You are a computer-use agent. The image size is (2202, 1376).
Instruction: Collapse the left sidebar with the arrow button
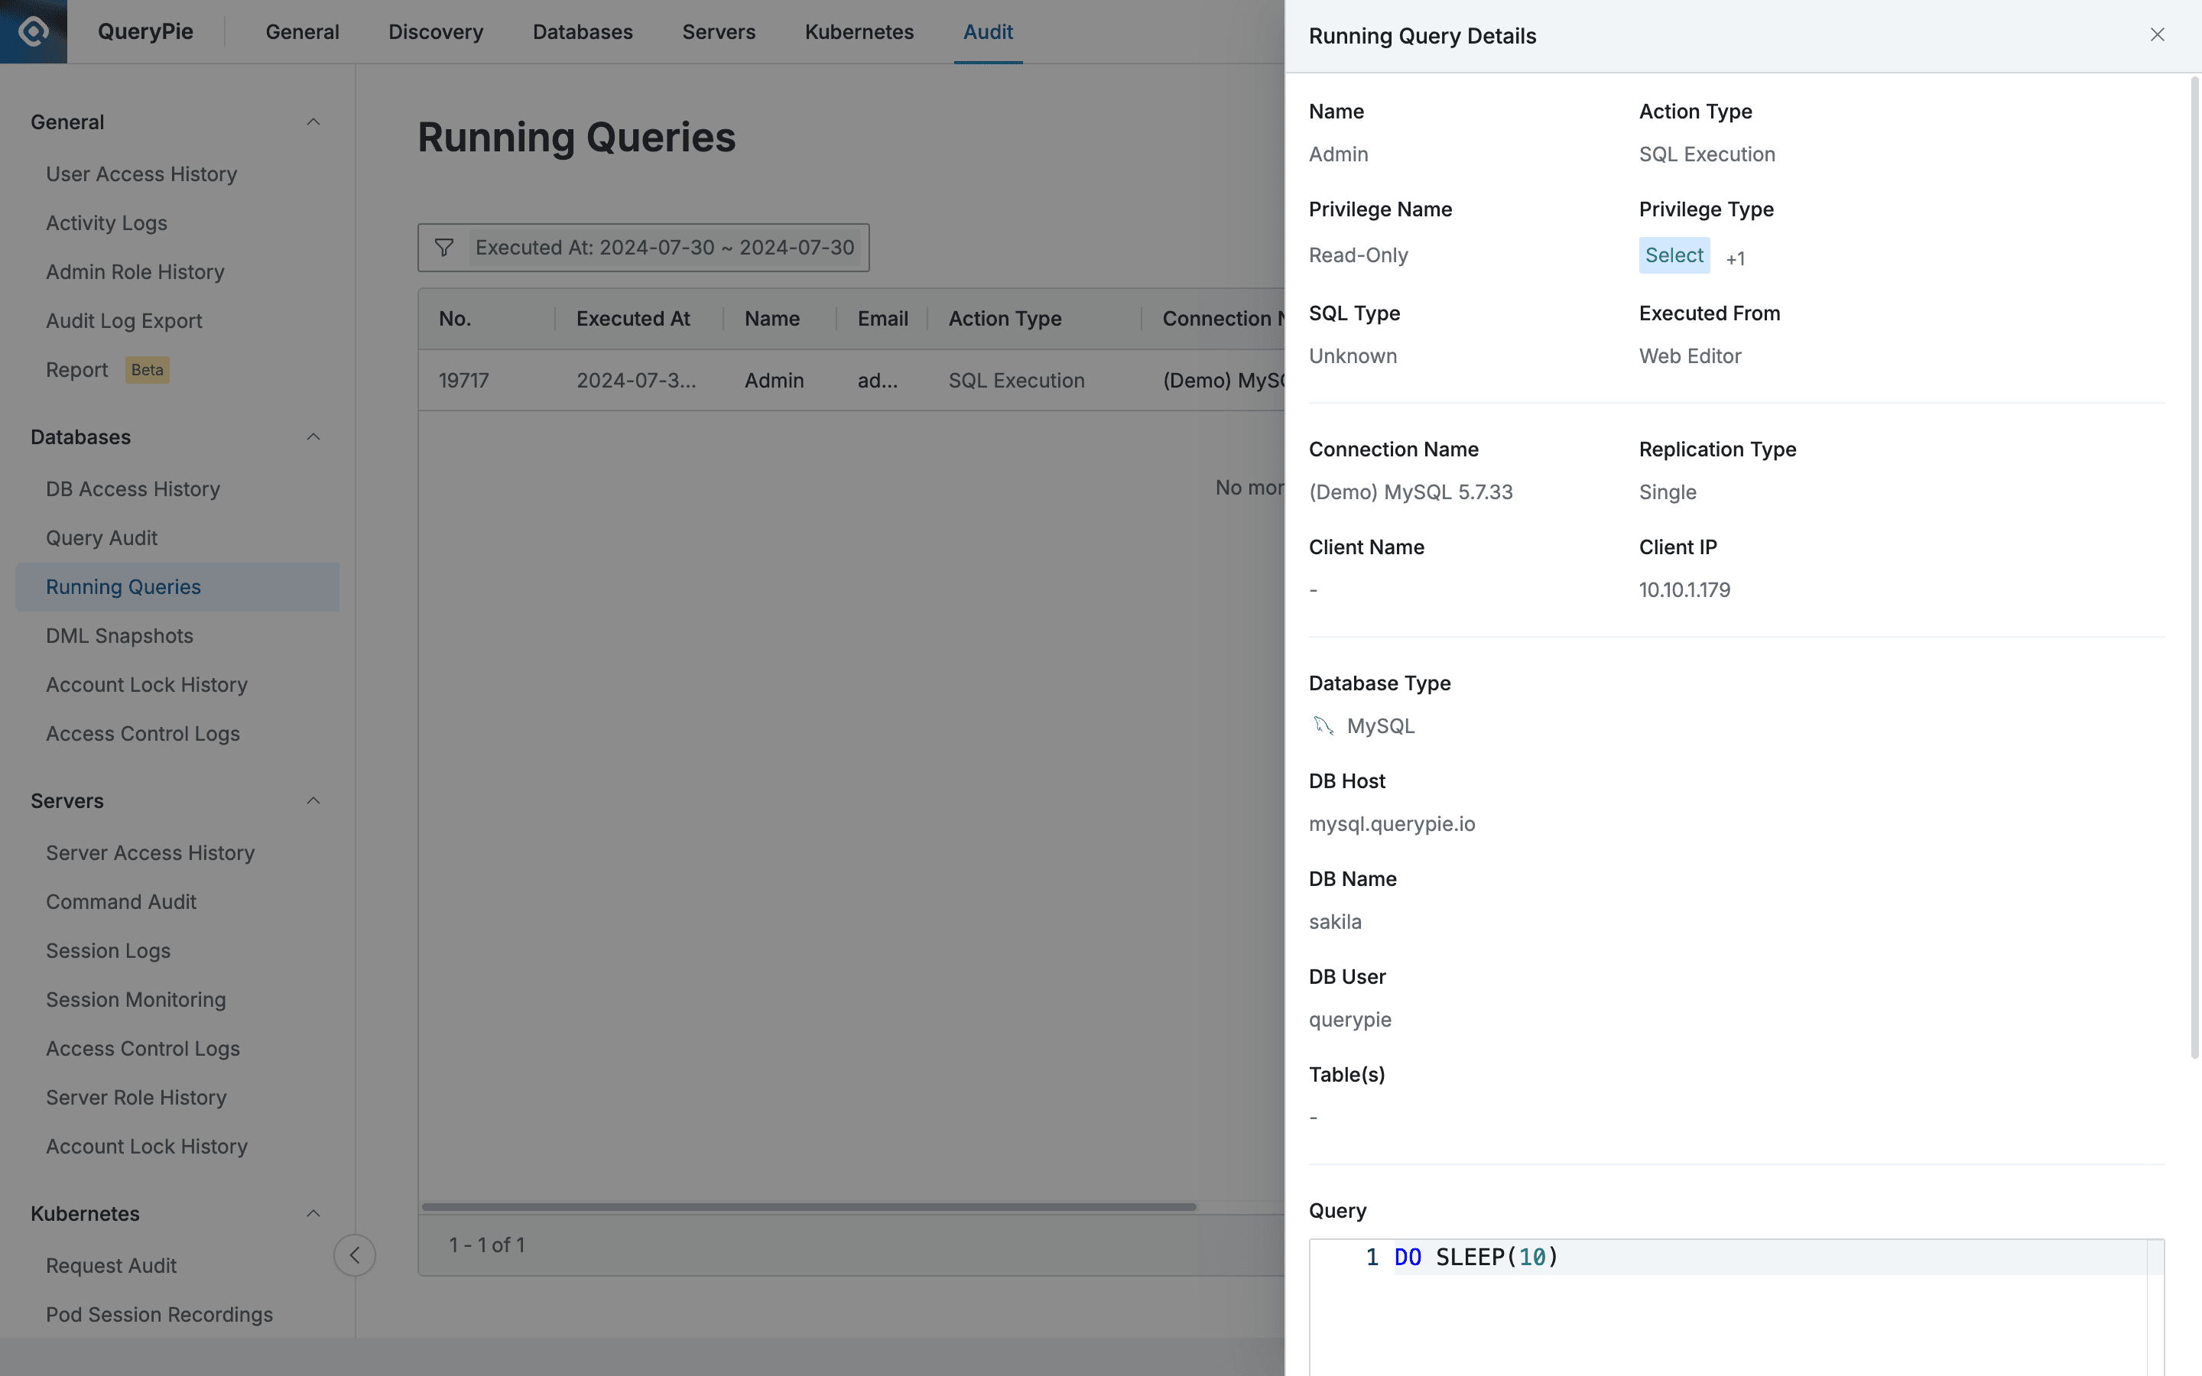point(354,1254)
